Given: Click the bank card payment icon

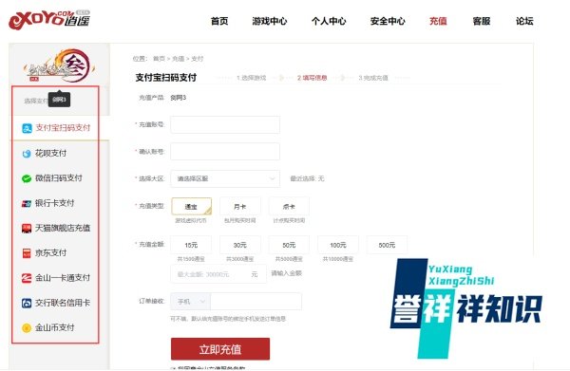Looking at the screenshot, I should pos(27,204).
